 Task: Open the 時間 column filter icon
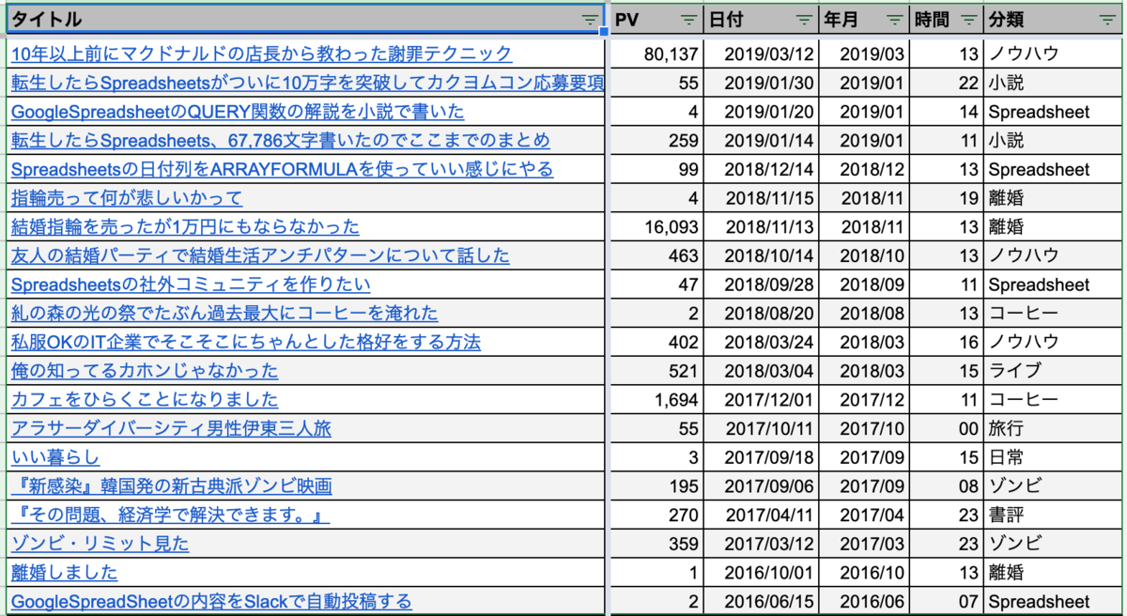click(x=968, y=20)
